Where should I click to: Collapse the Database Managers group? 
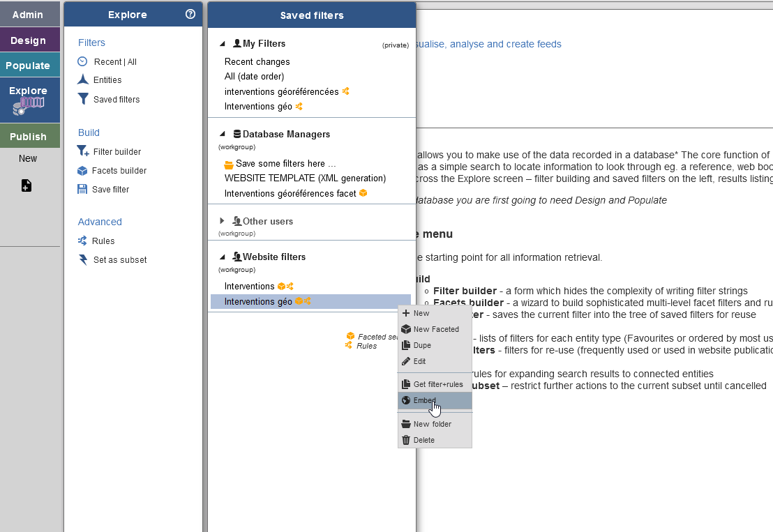(223, 135)
